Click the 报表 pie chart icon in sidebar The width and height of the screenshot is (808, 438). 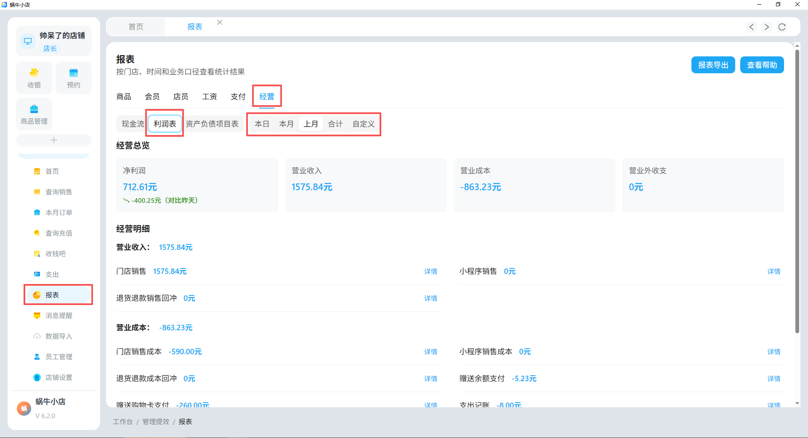click(37, 295)
